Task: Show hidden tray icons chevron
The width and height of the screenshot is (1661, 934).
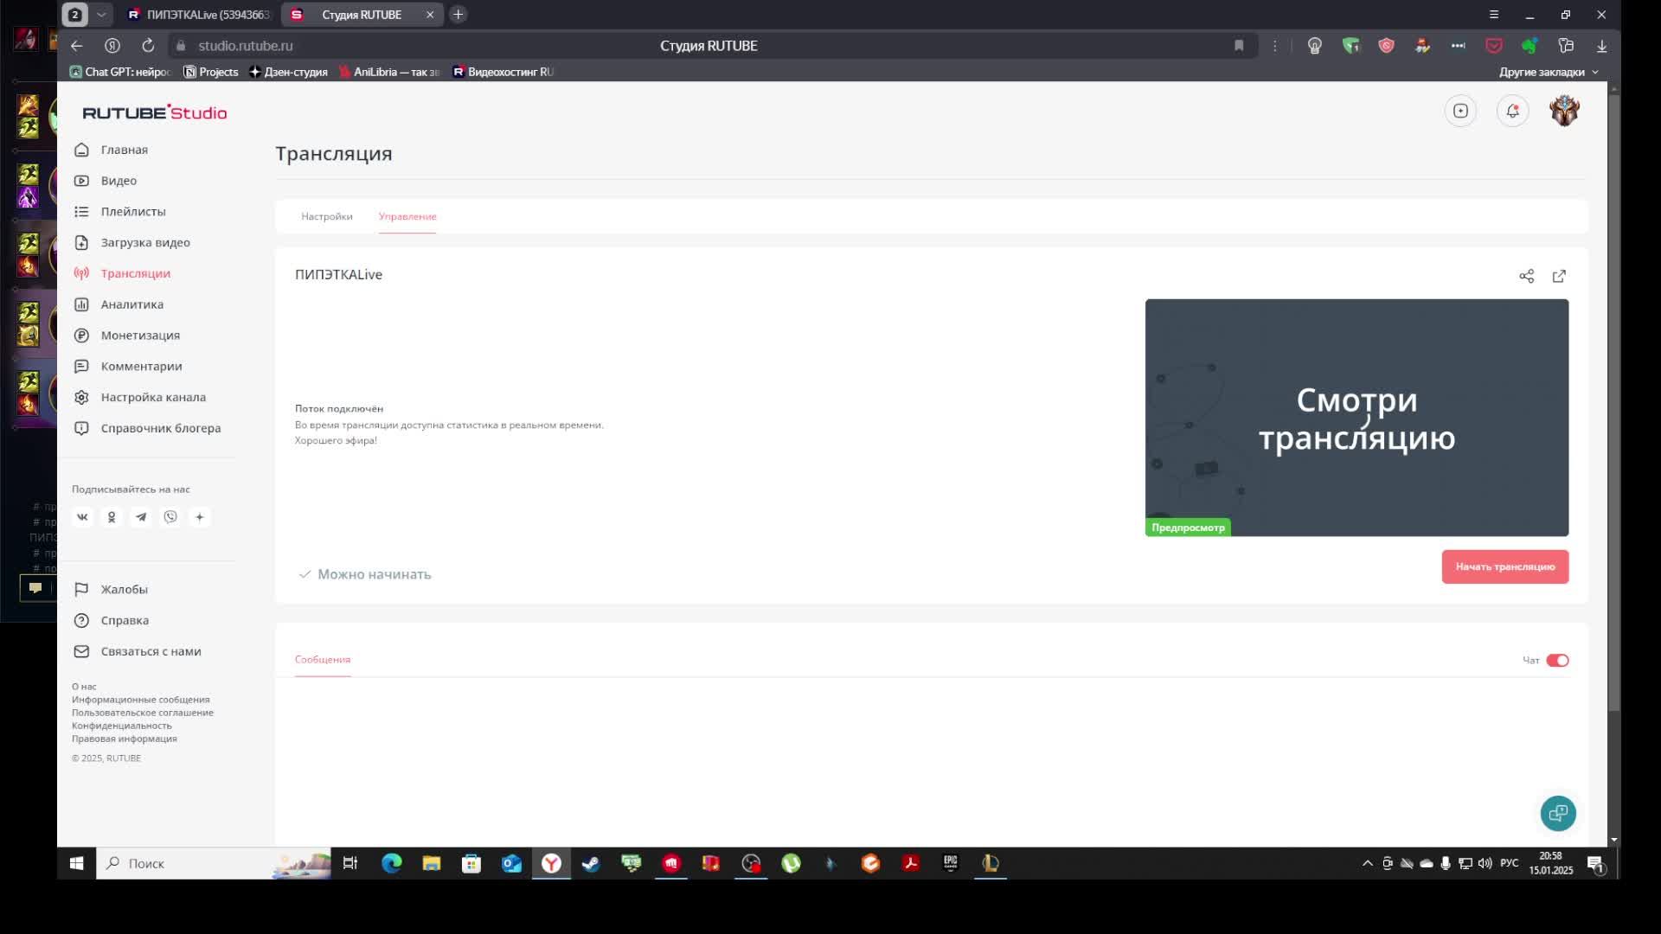Action: 1367,863
